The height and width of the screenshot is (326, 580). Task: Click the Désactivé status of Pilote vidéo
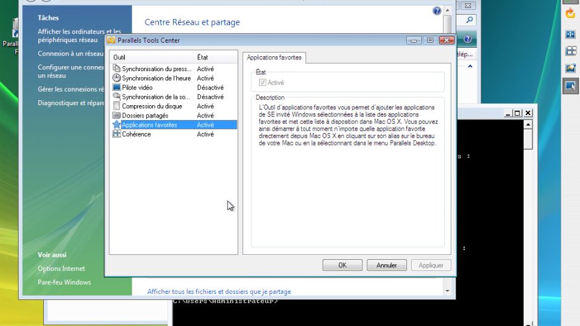click(x=210, y=87)
